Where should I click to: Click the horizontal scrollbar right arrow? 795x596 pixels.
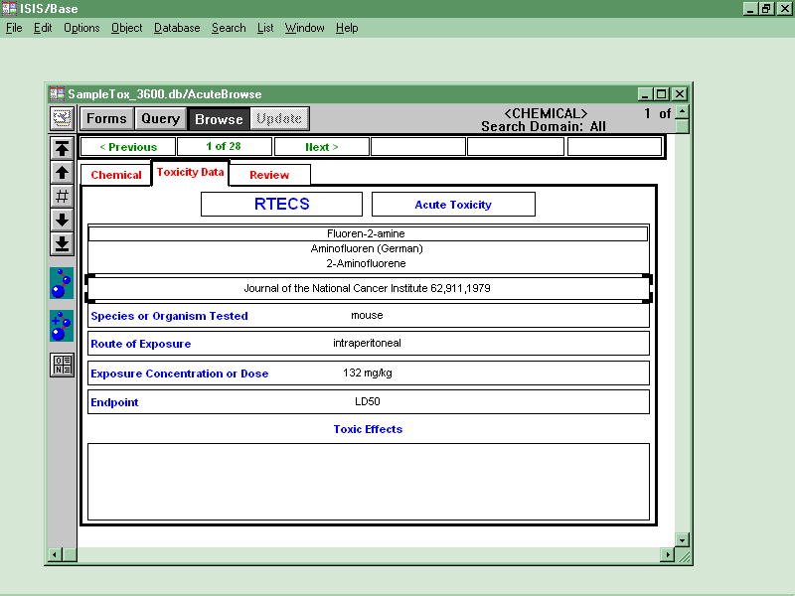coord(667,555)
